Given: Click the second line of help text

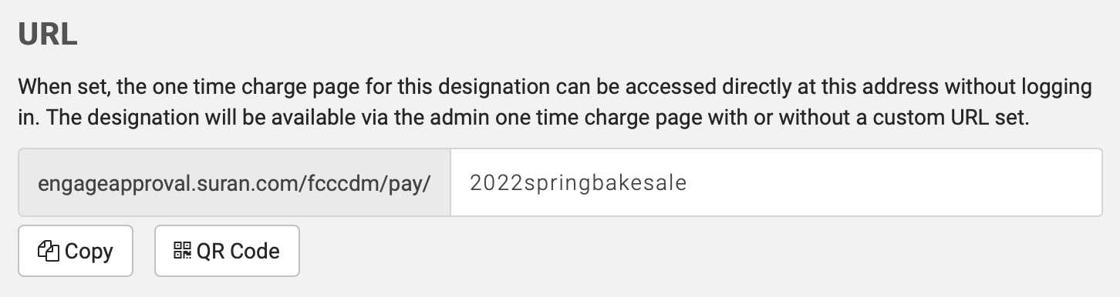Looking at the screenshot, I should 524,118.
